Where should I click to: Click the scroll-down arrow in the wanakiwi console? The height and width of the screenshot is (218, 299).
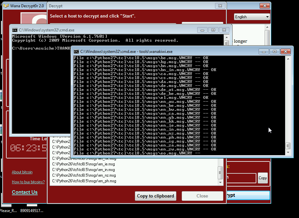click(288, 153)
